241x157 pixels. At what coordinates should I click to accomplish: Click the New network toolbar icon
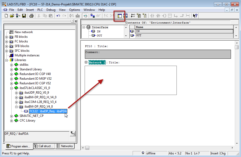point(133,16)
